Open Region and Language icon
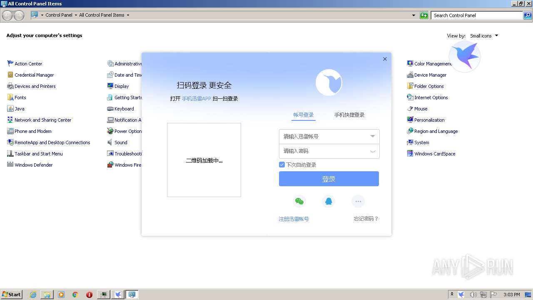This screenshot has height=300, width=533. click(410, 131)
